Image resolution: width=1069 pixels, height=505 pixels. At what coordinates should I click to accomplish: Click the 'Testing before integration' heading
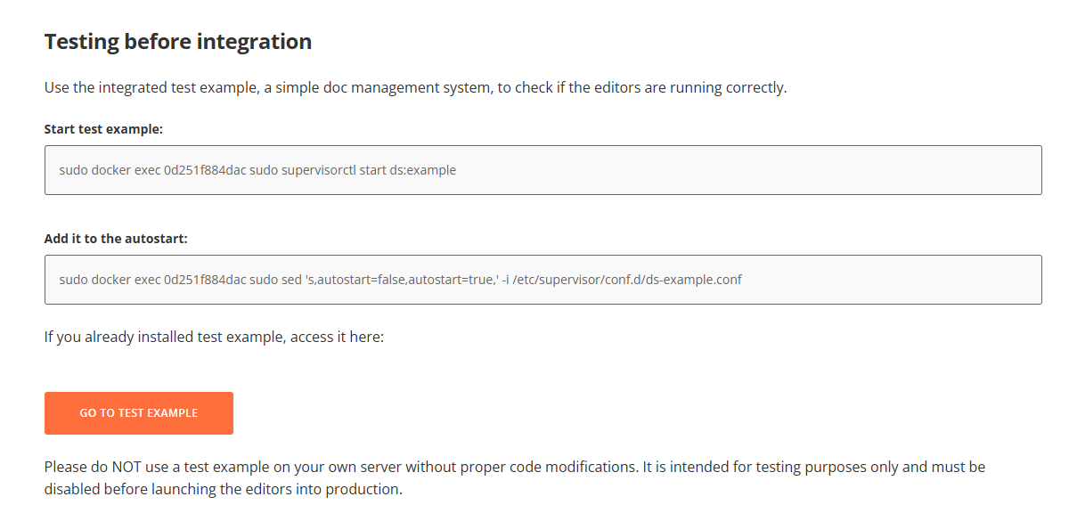point(178,42)
